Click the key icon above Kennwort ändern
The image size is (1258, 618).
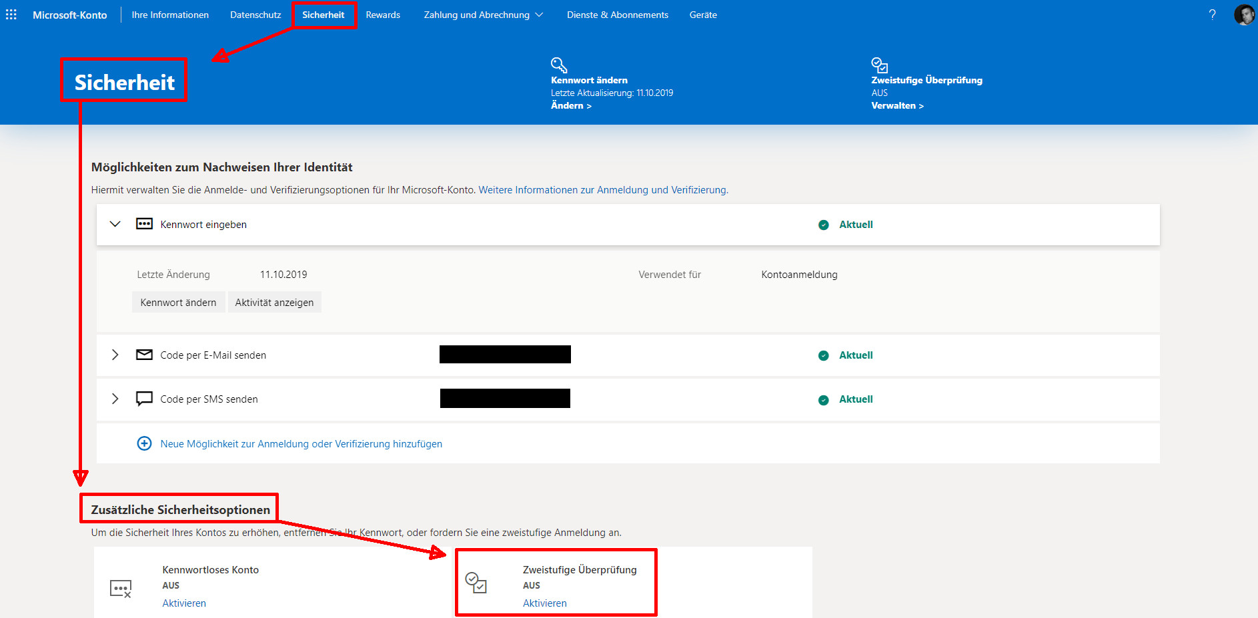point(559,65)
